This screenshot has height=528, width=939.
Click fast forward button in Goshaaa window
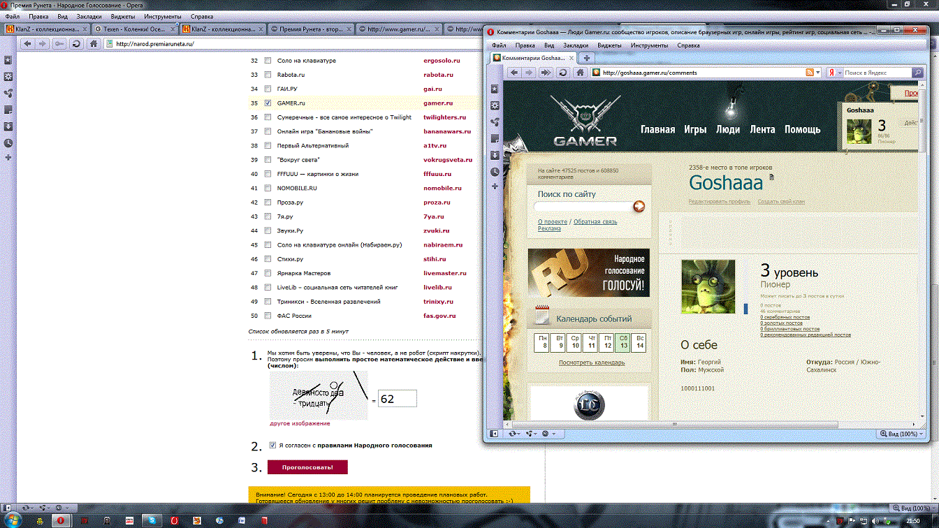[546, 73]
